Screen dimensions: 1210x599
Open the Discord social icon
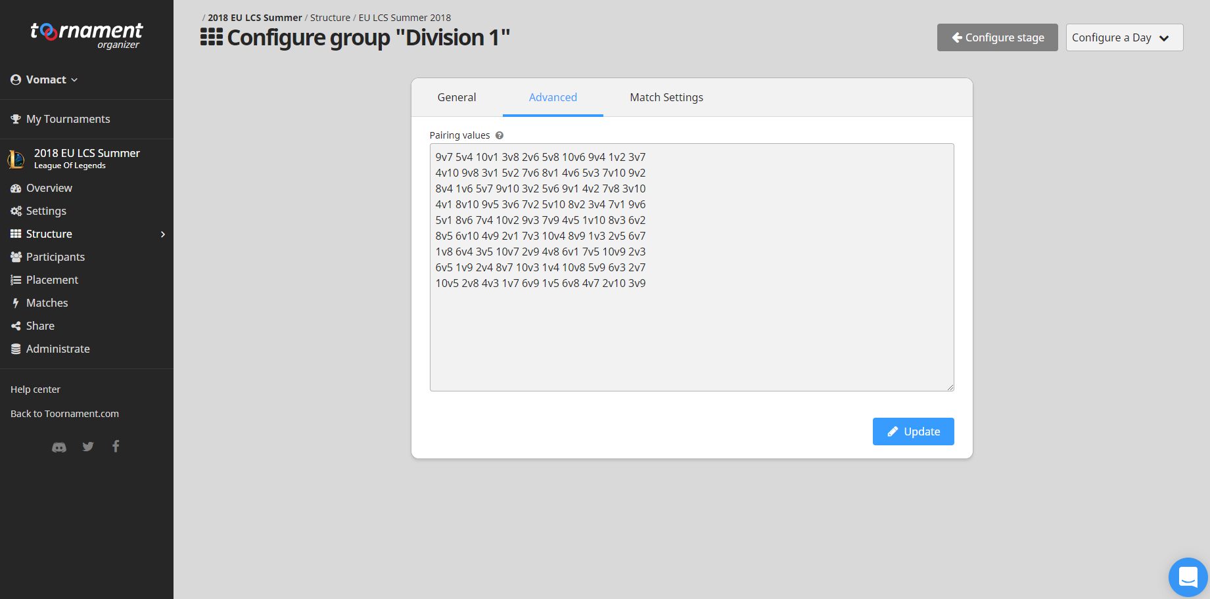[x=59, y=447]
